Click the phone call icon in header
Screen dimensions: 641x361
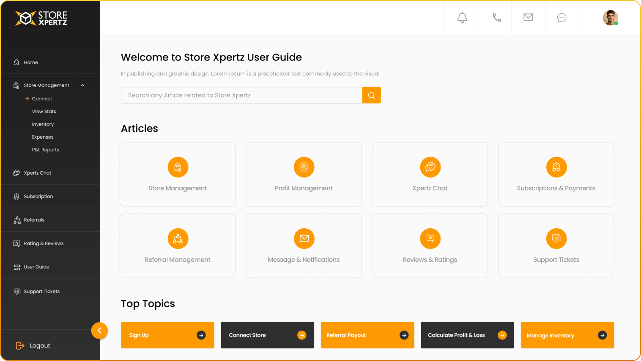click(497, 18)
